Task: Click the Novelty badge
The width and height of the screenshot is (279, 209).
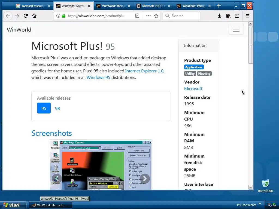Action: (x=204, y=73)
